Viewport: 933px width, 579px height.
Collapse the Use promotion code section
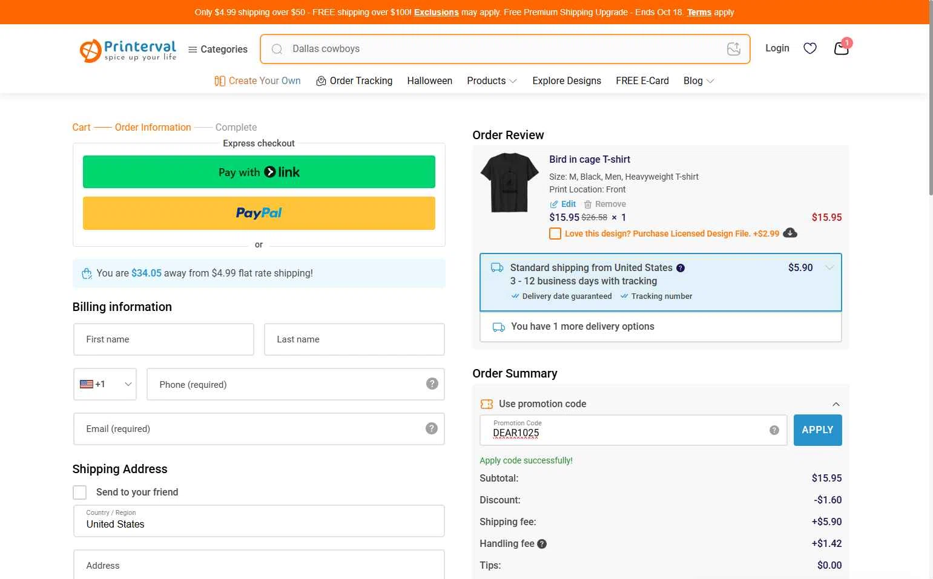[x=836, y=404]
